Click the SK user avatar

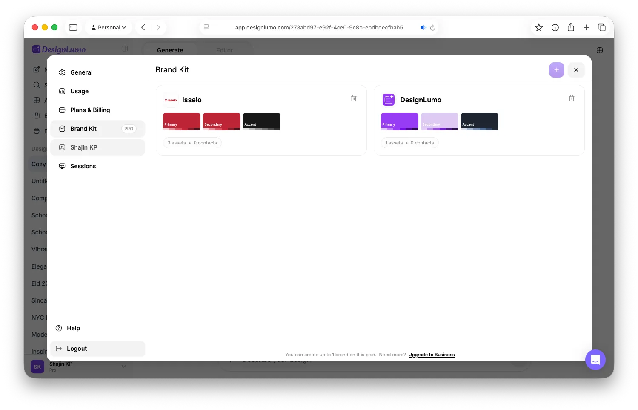(37, 367)
